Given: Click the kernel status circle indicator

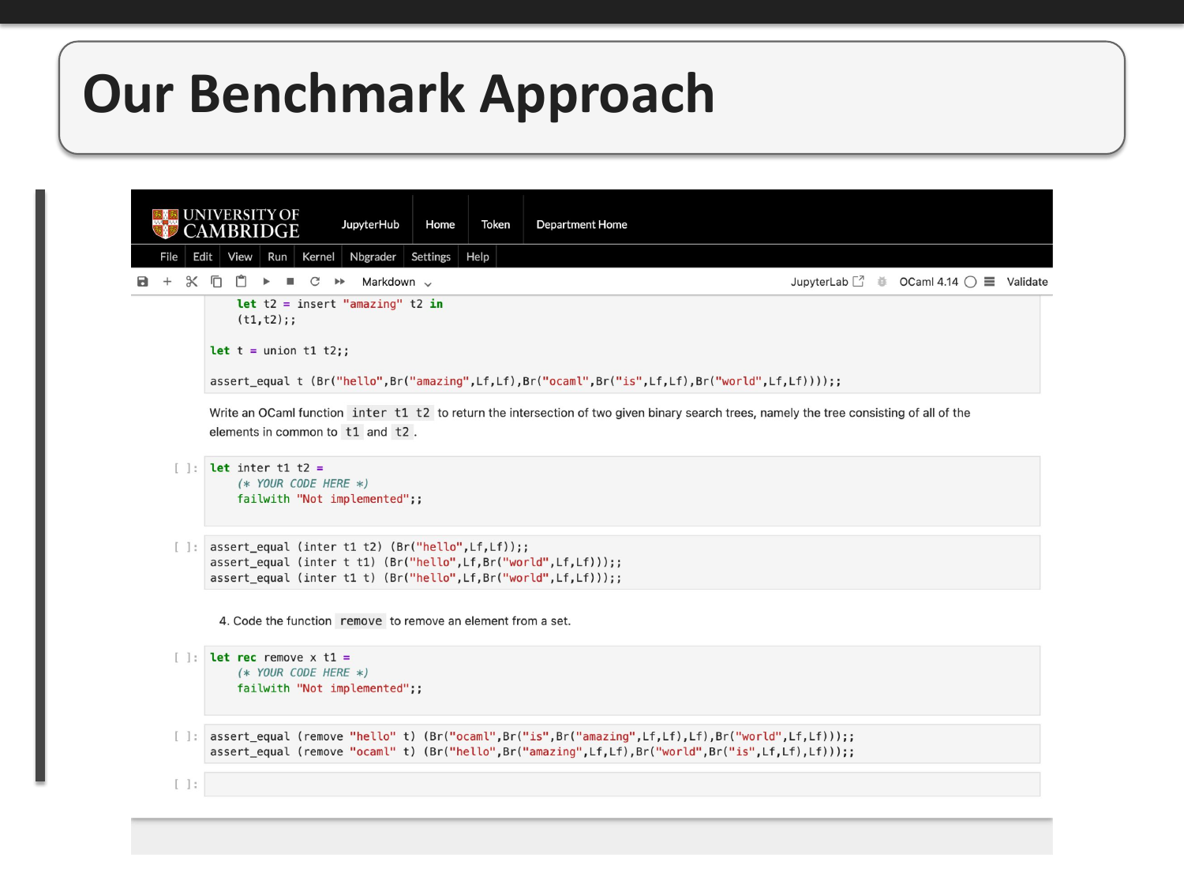Looking at the screenshot, I should pyautogui.click(x=971, y=282).
